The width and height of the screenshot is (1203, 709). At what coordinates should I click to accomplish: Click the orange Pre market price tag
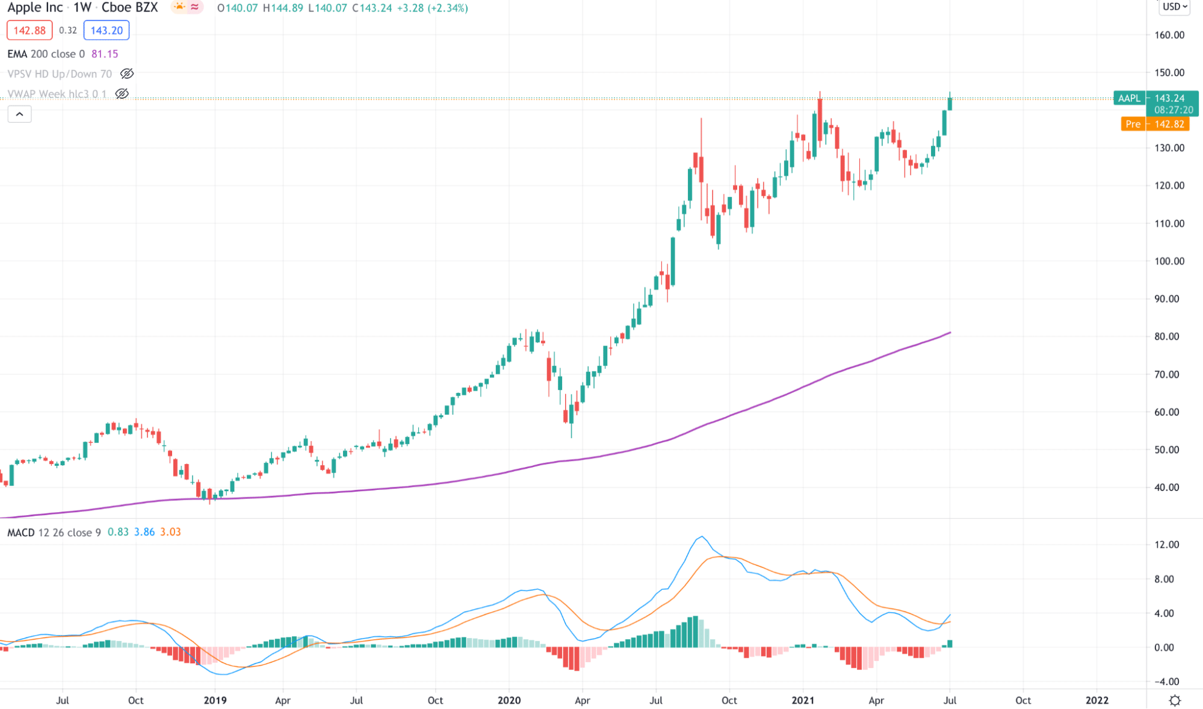click(x=1155, y=124)
